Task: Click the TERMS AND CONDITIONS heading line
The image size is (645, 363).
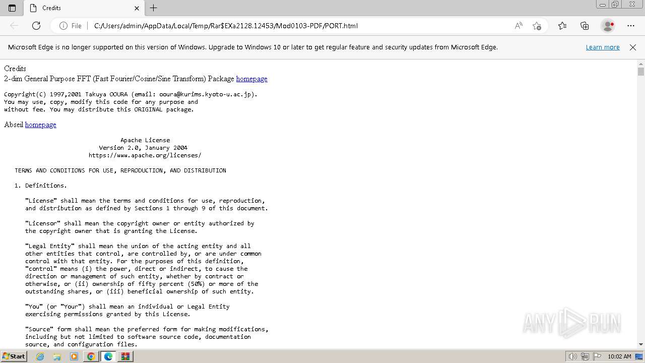Action: click(120, 170)
